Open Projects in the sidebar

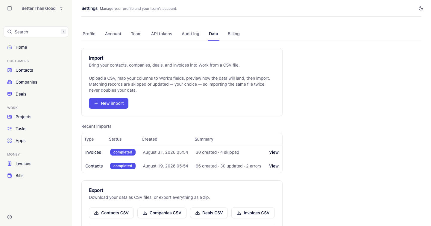pos(36,117)
